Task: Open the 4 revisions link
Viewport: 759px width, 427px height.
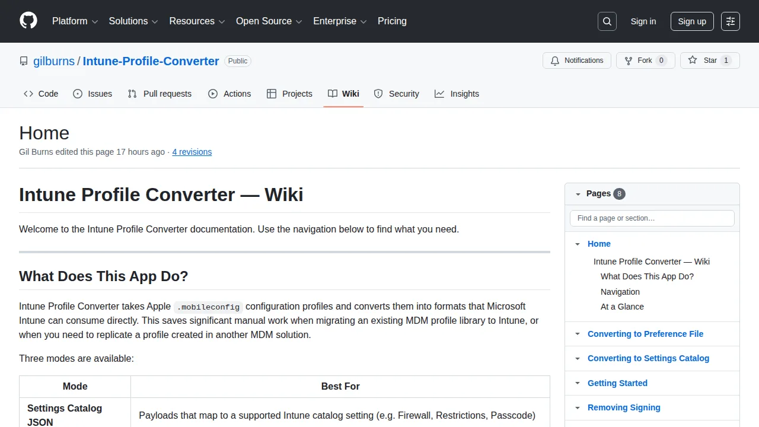Action: tap(192, 152)
